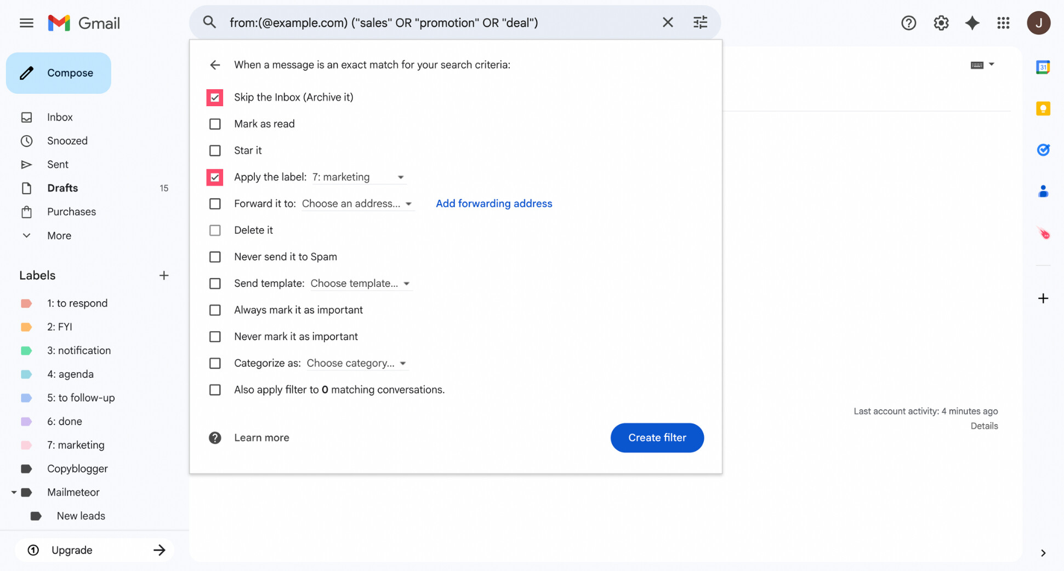This screenshot has width=1064, height=571.
Task: Go to the Purchases section
Action: tap(71, 211)
